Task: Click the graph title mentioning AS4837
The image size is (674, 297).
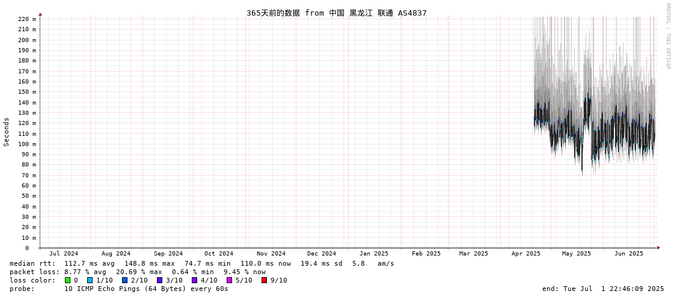Action: 337,13
